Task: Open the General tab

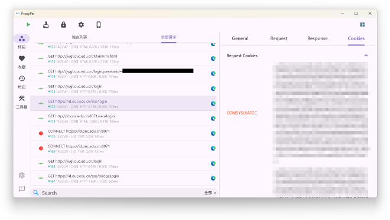Action: pyautogui.click(x=240, y=38)
